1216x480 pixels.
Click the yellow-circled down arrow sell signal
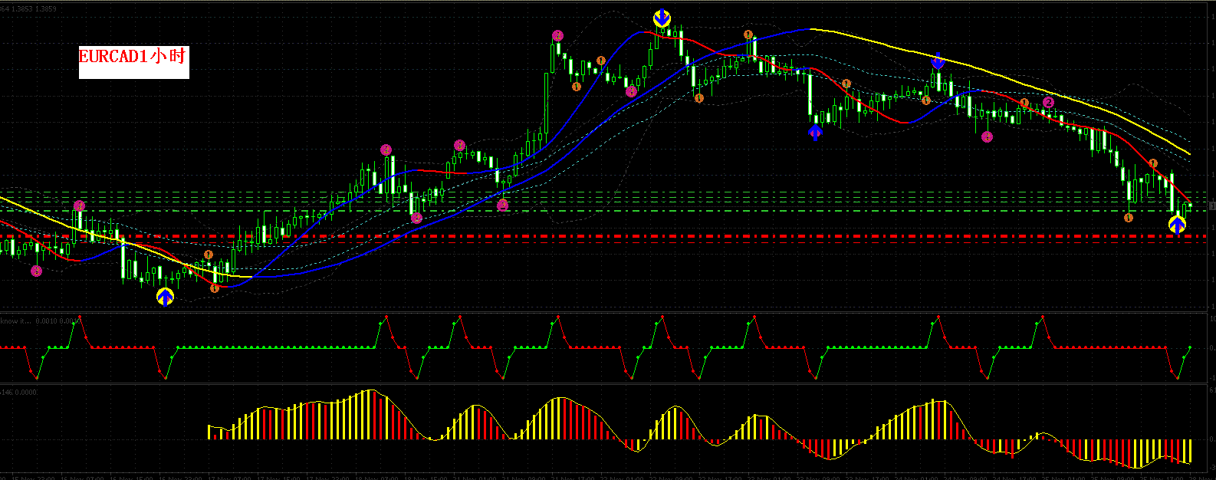[662, 18]
